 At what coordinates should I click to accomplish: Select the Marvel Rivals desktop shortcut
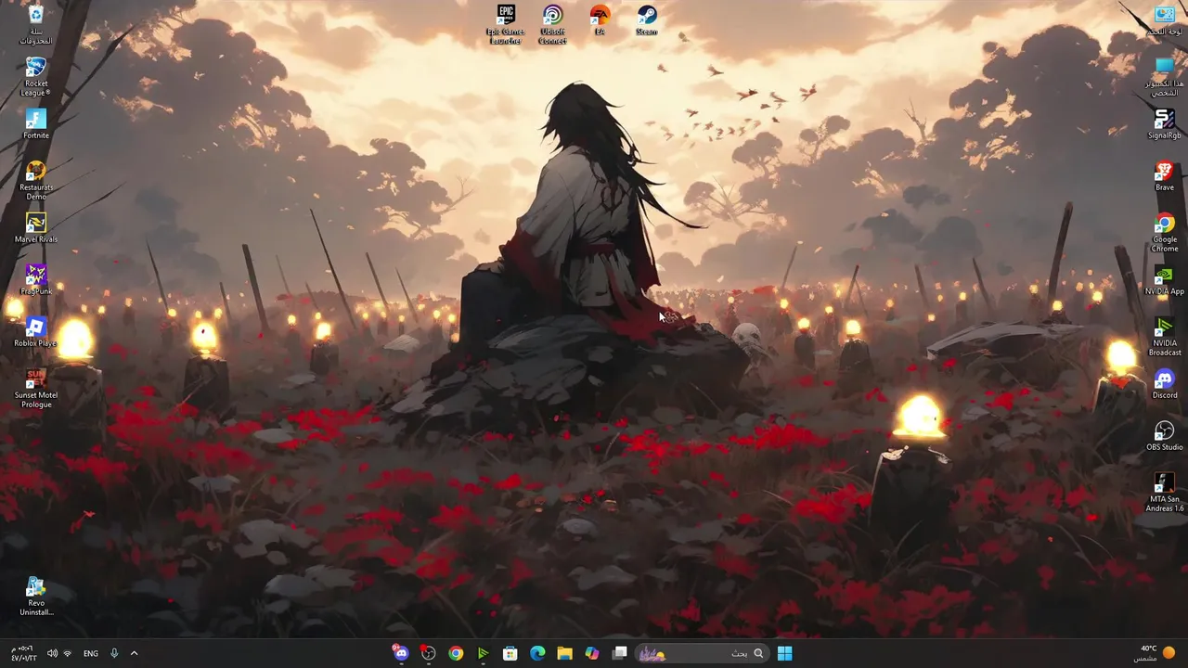(35, 228)
